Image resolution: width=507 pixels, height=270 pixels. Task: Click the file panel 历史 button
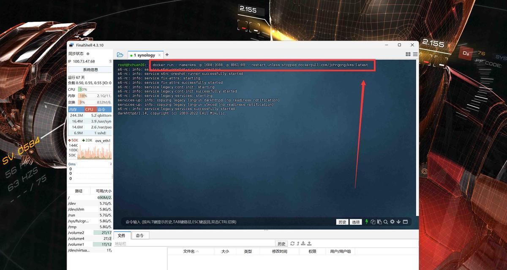pyautogui.click(x=281, y=243)
